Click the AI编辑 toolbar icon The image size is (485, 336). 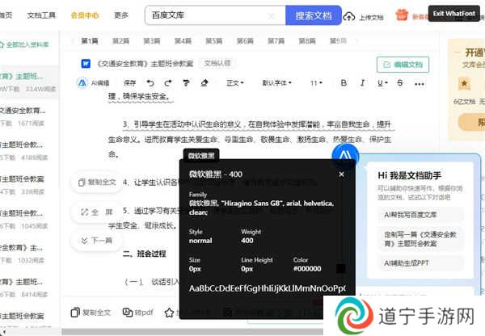(82, 83)
